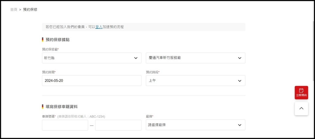Click the first license plate input box
The width and height of the screenshot is (315, 139).
(x=65, y=125)
